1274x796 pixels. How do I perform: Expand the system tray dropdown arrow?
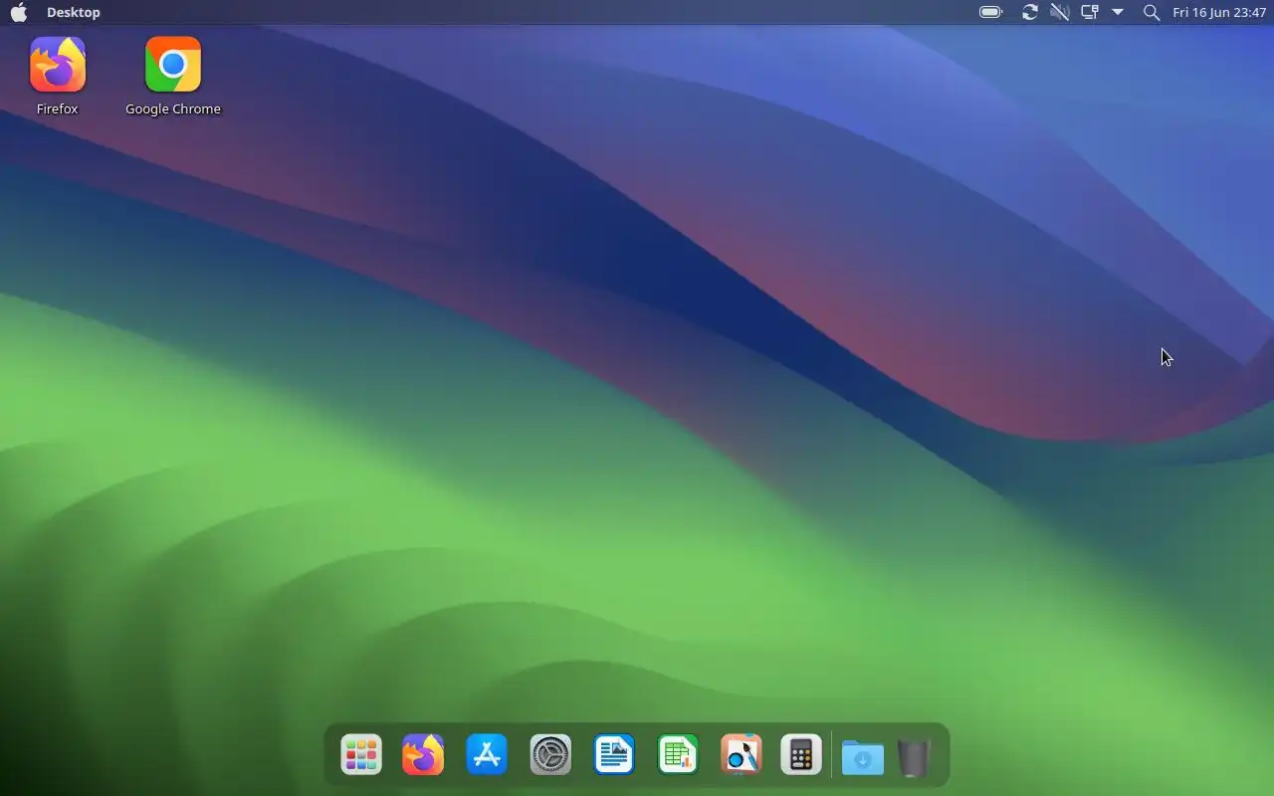(1118, 12)
